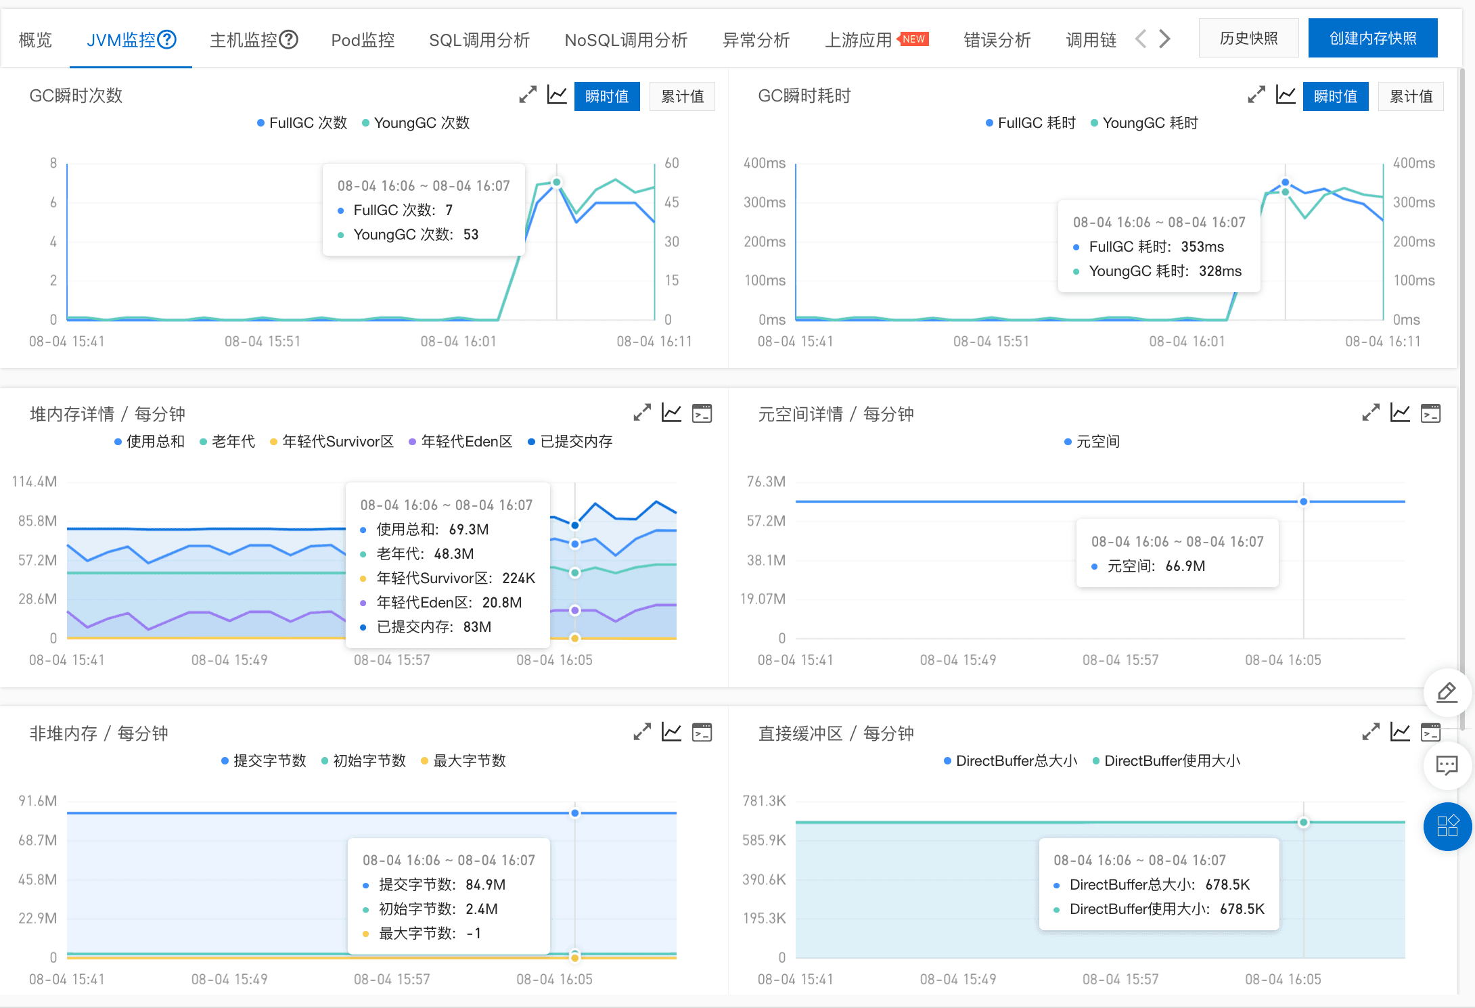This screenshot has width=1475, height=1008.
Task: Click line chart icon in GC瞬时耗时 panel
Action: pos(1286,95)
